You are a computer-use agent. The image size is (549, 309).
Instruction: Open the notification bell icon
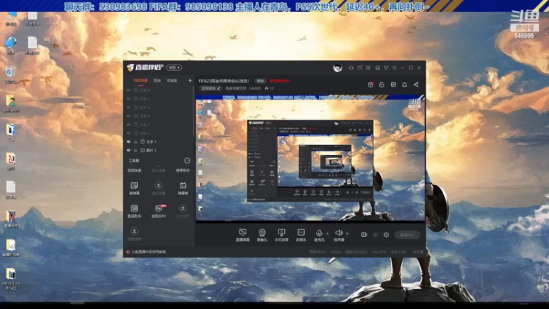pos(405,84)
